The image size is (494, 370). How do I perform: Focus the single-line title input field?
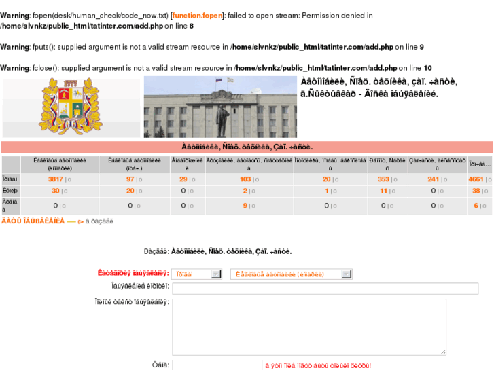point(325,289)
